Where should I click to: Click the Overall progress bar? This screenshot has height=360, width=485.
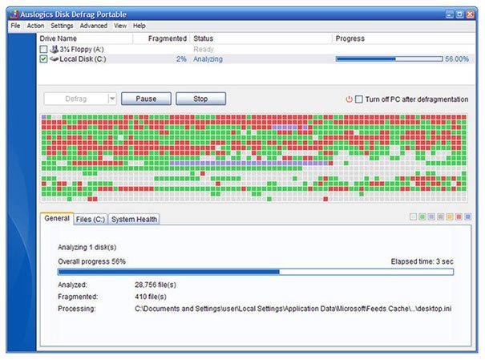click(x=256, y=272)
